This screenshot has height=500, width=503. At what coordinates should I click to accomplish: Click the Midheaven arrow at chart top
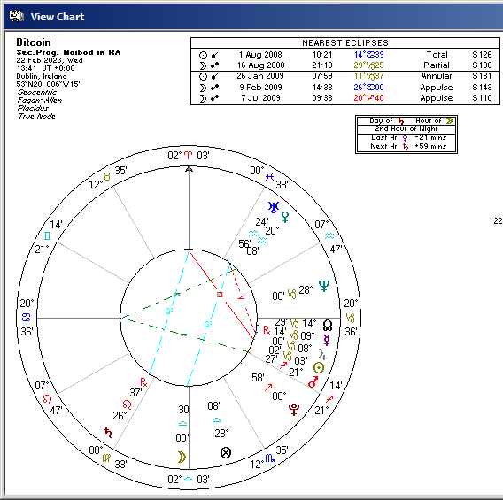click(189, 169)
